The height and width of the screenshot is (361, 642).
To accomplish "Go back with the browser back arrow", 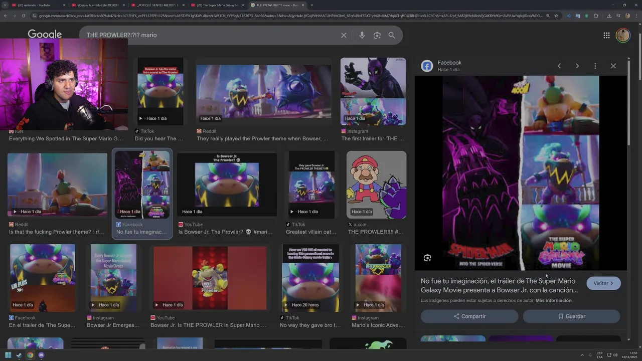I will (6, 16).
